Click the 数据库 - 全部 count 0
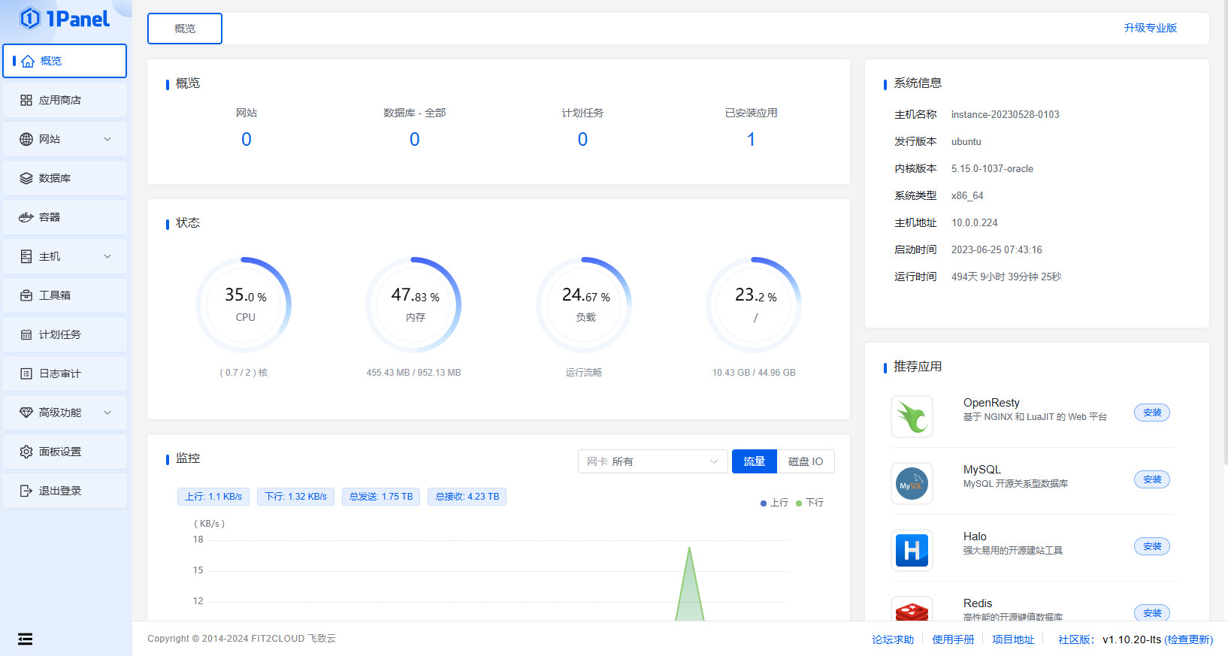Screen dimensions: 1228x656 (x=415, y=139)
